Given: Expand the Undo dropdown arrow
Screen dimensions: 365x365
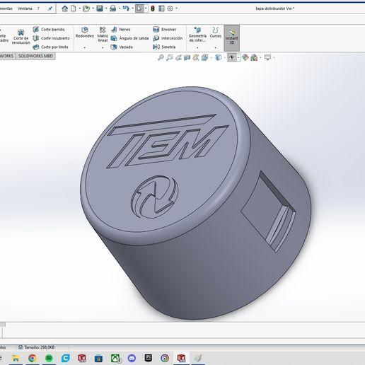Looking at the screenshot, I should (132, 8).
